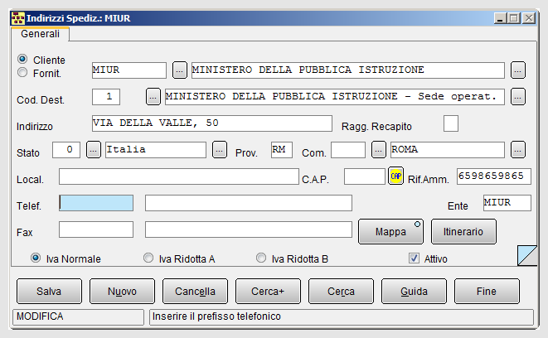Click the Cerca button
The image size is (548, 338).
[341, 292]
